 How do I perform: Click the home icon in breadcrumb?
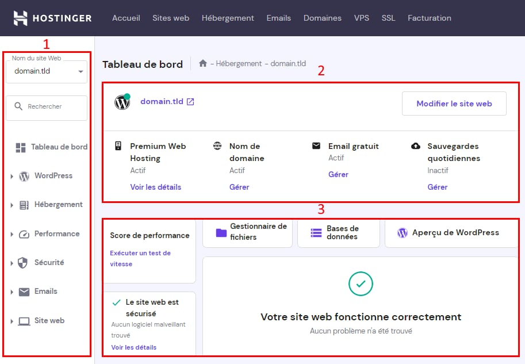pos(203,64)
